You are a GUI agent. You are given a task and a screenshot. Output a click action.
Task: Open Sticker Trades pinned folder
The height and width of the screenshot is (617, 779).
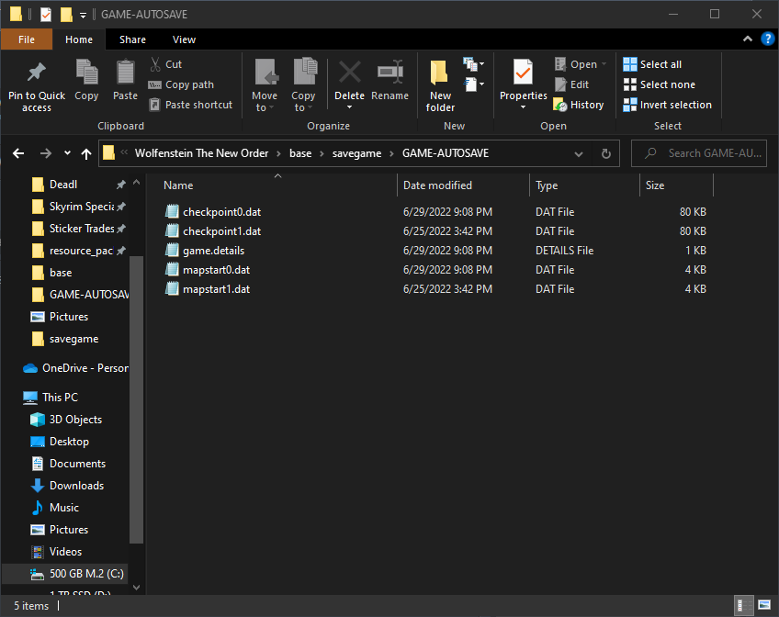(x=78, y=229)
